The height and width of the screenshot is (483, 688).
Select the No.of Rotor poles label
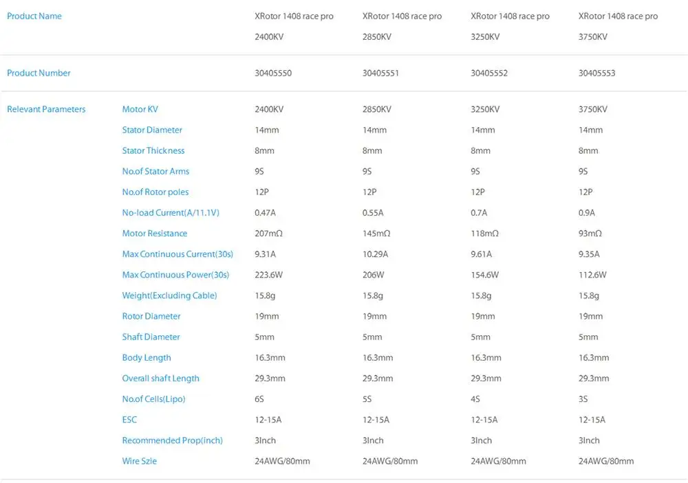point(155,192)
